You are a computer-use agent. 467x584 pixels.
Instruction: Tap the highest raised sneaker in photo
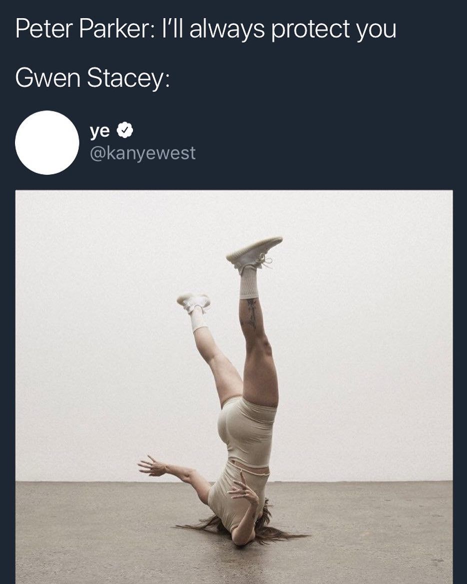(x=254, y=253)
